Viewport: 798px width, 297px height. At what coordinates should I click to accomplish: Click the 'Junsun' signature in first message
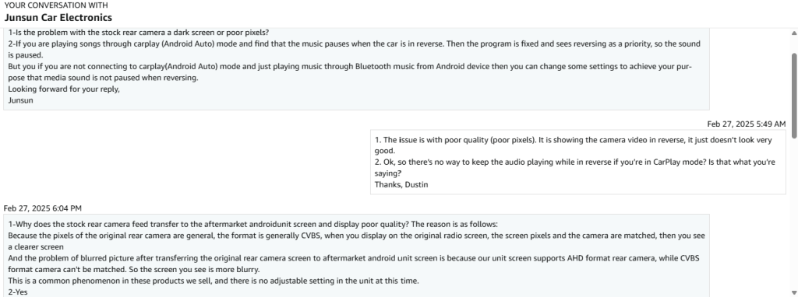click(x=20, y=100)
